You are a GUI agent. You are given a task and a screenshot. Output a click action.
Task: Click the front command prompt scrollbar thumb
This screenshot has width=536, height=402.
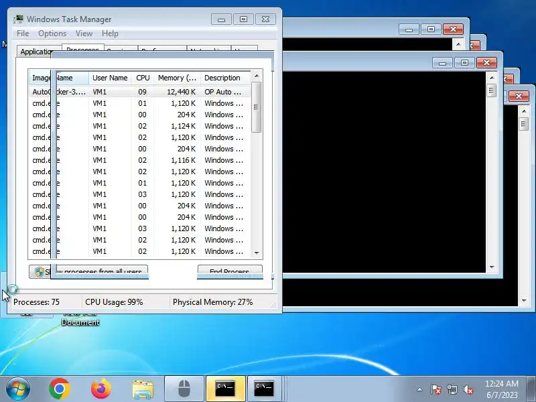coord(492,90)
